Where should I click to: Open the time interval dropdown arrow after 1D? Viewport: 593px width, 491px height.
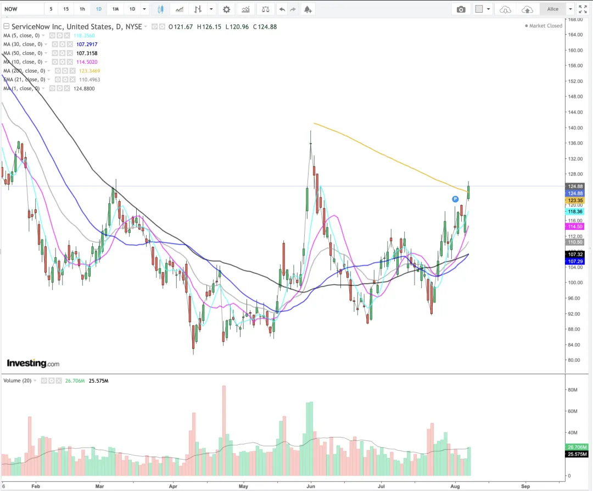[144, 9]
